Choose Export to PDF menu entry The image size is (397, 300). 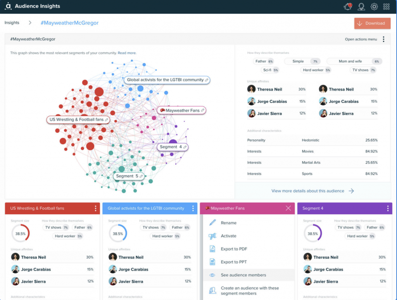point(234,249)
